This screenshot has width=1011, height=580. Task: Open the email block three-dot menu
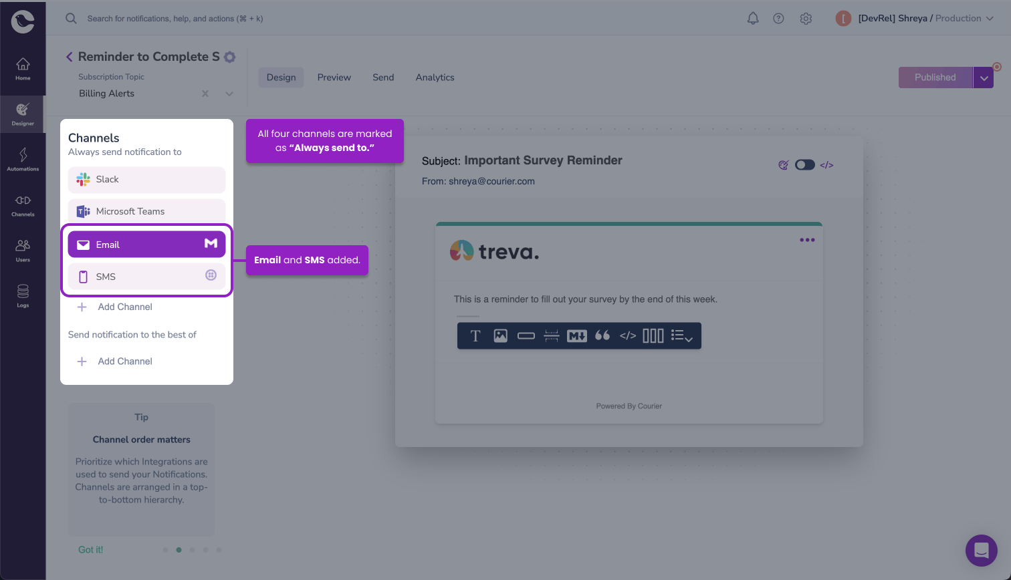coord(807,240)
